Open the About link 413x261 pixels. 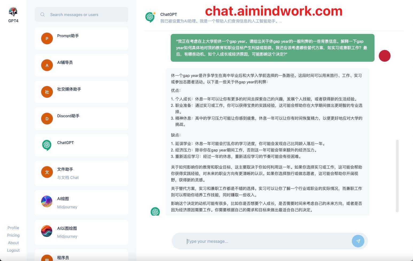13,243
